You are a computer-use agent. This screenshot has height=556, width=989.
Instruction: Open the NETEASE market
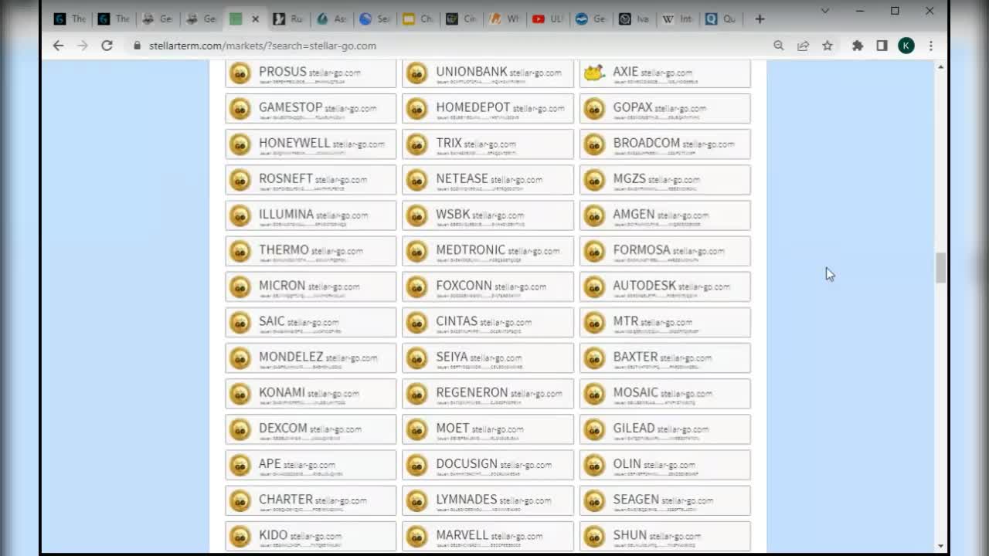488,180
